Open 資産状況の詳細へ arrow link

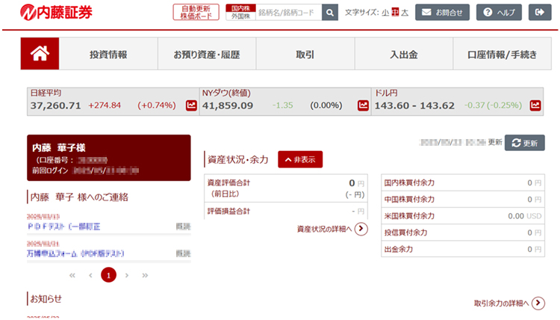point(361,229)
